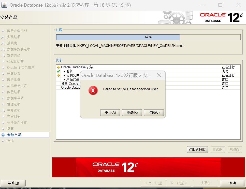This screenshot has height=189, width=246.
Task: Click the 帮助(H) help button
Action: 13,183
